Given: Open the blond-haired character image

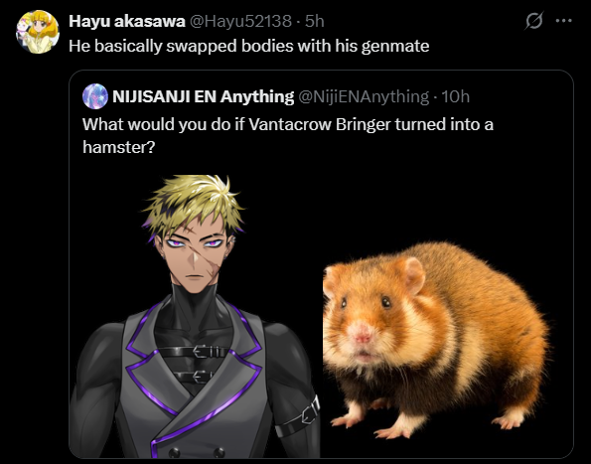Looking at the screenshot, I should (x=195, y=316).
